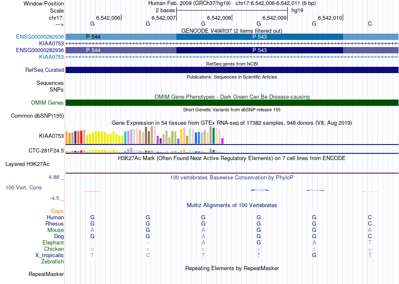Click the 4.88 upper axis value
Image resolution: width=399 pixels, height=284 pixels.
coord(54,177)
